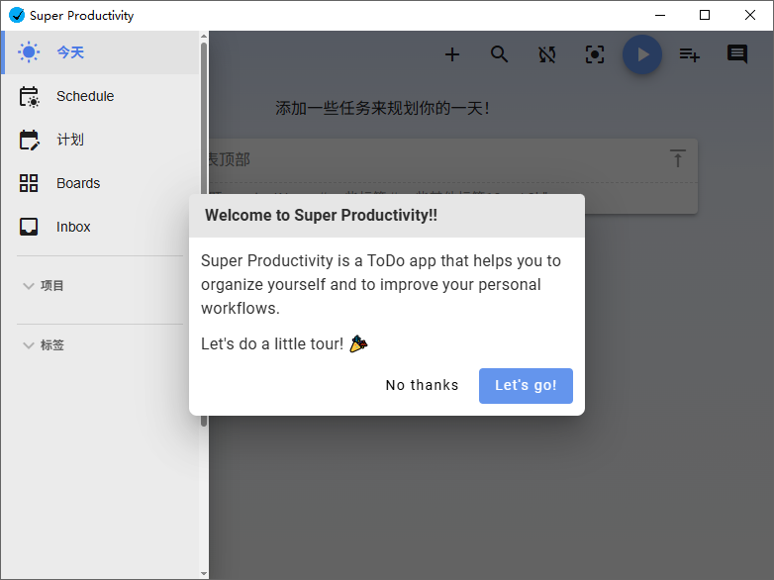Viewport: 774px width, 580px height.
Task: Close the Super Productivity window
Action: 750,15
